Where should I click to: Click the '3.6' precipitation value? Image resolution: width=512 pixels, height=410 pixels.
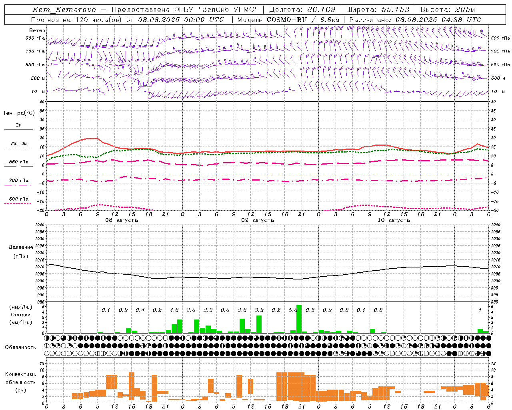tap(242, 310)
